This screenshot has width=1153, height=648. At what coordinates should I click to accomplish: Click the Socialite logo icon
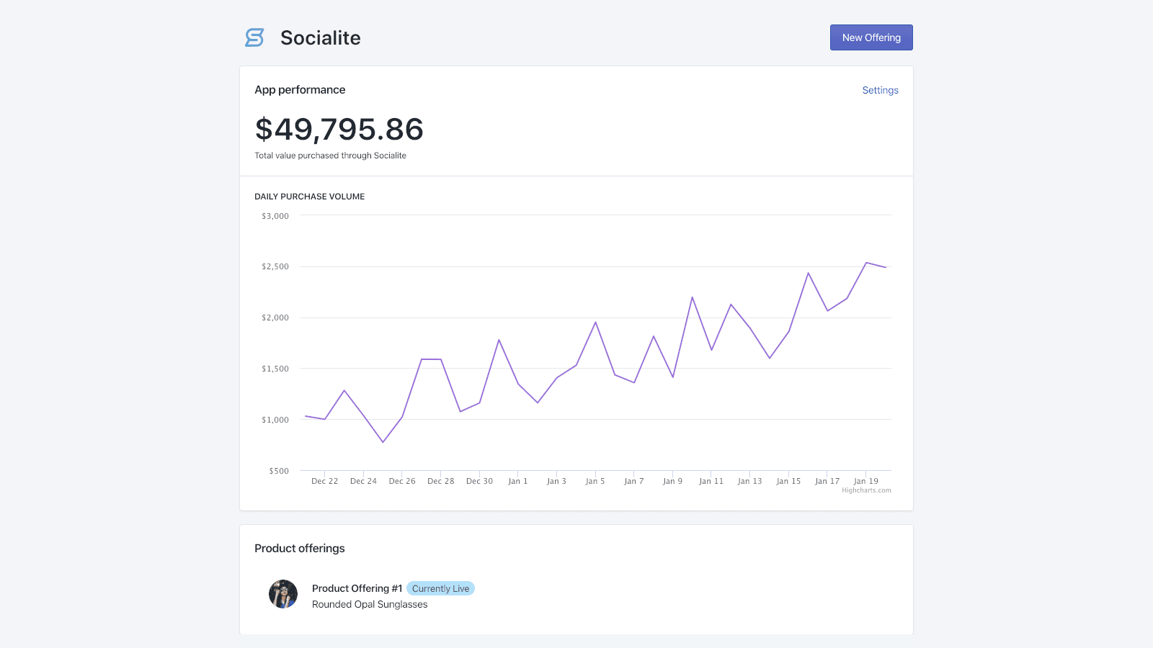coord(254,37)
